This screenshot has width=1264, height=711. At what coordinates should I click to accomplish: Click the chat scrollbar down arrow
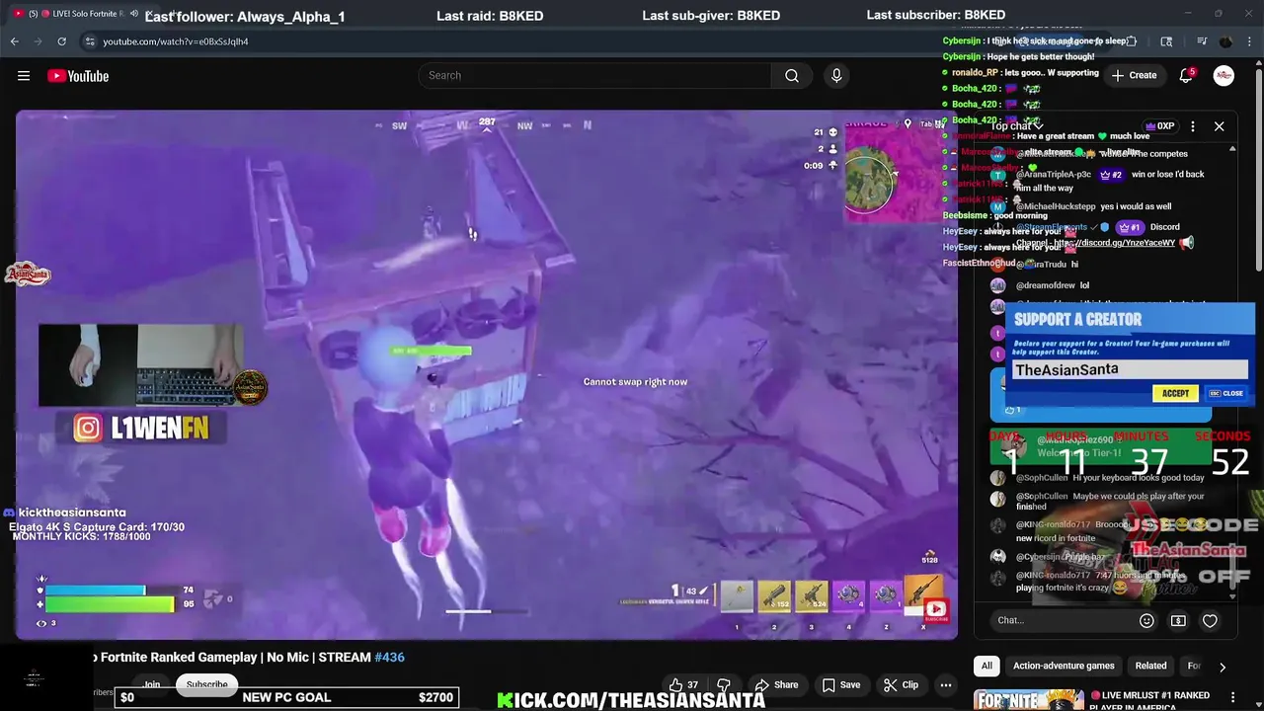point(1233,596)
